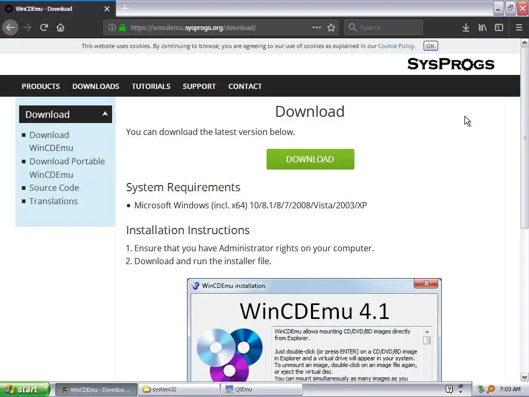Open the Firefox hamburger menu
The image size is (529, 397).
519,27
